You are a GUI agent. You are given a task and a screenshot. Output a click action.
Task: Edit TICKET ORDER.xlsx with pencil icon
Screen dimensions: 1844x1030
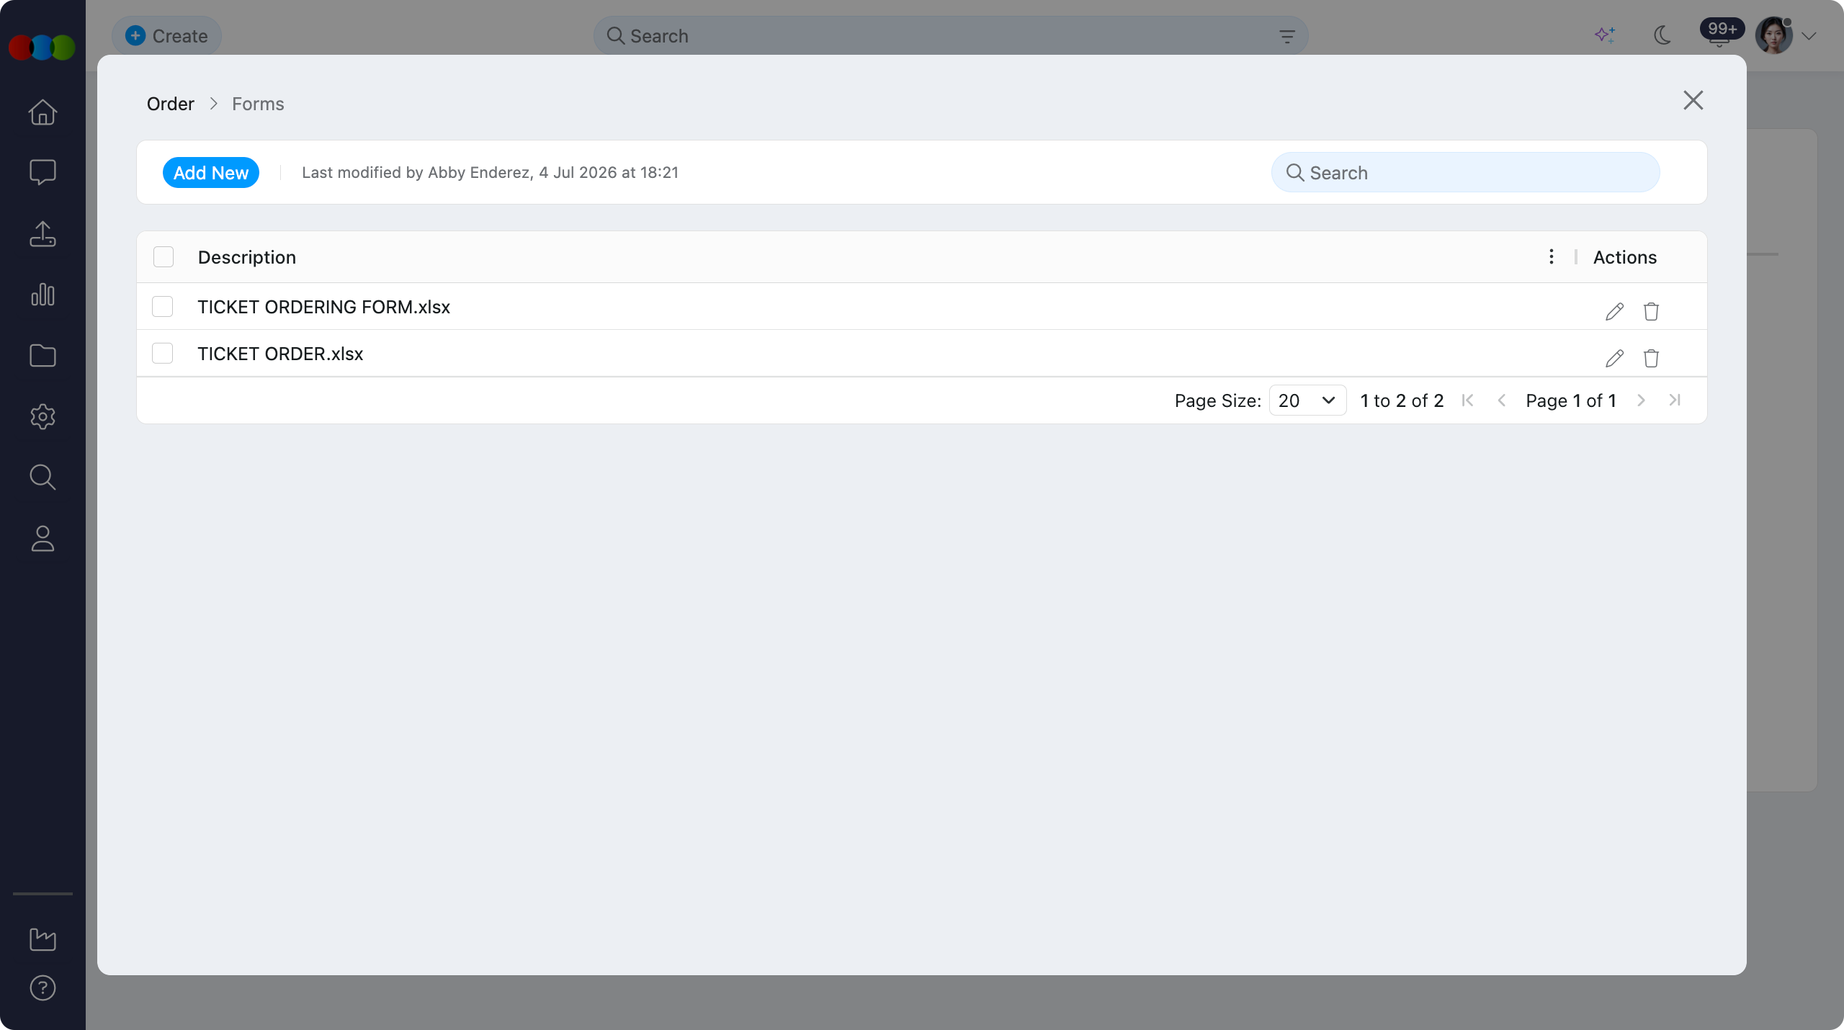coord(1614,358)
